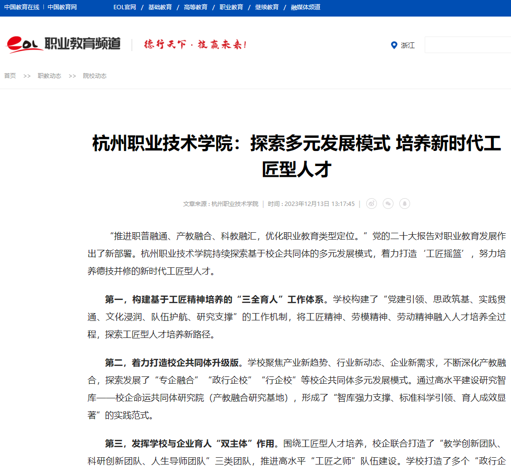Navigate to 院校动态 breadcrumb

pos(95,75)
